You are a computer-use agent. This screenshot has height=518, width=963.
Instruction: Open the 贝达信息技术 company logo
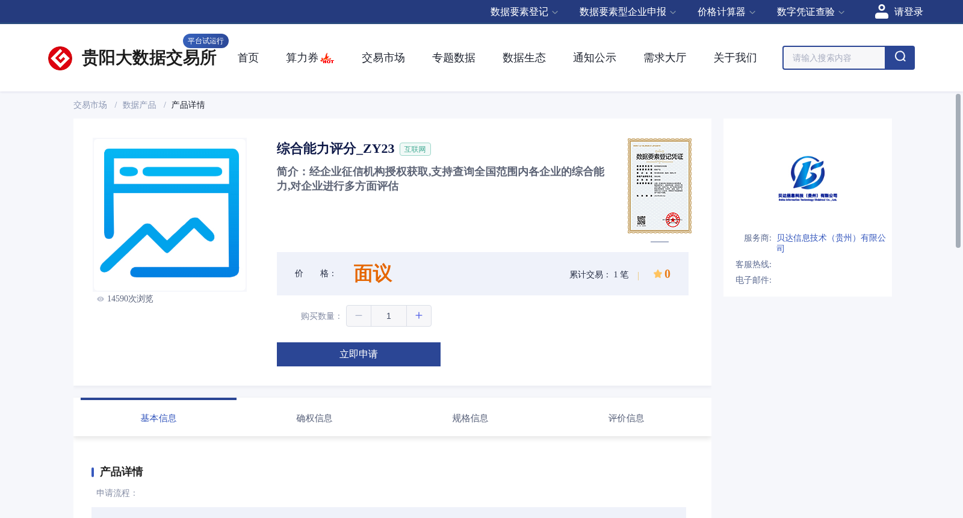[807, 177]
